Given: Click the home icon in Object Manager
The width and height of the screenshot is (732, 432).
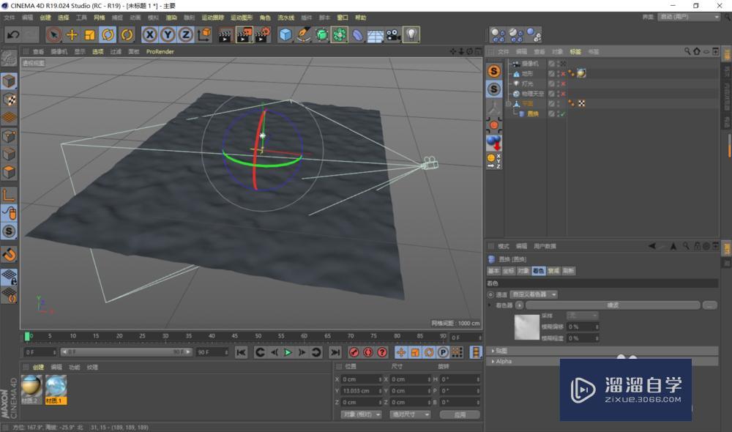Looking at the screenshot, I should pos(697,51).
